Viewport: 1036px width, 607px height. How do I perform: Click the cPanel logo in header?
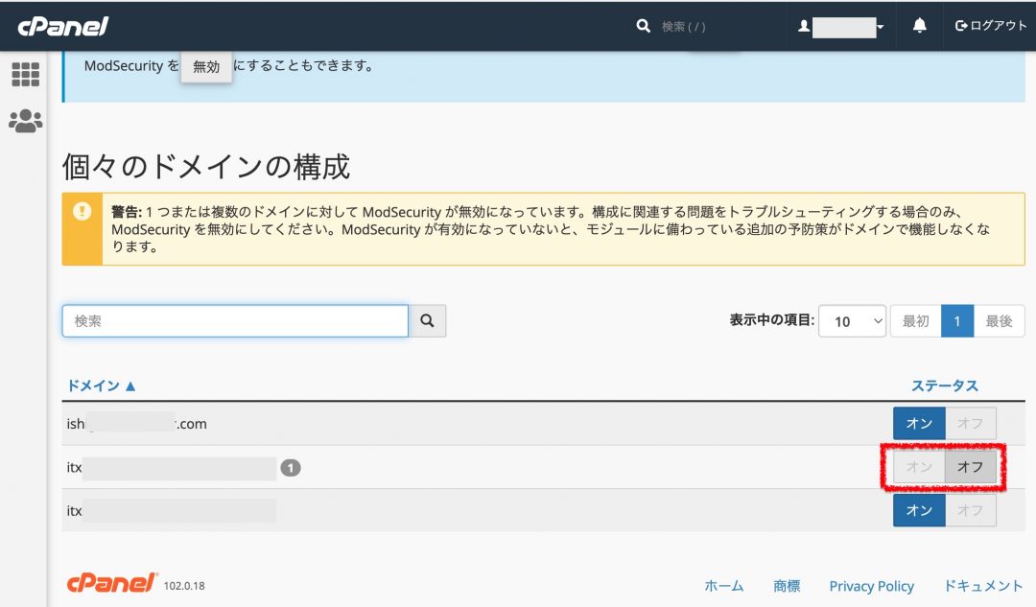point(62,26)
